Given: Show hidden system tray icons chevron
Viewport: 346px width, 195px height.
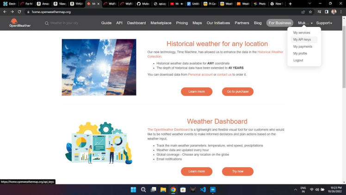Looking at the screenshot, I should (x=295, y=189).
